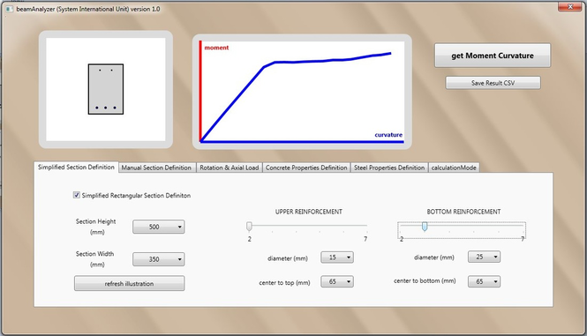Viewport: 587px width, 336px height.
Task: Click the beamAnalyzer app icon in title bar
Action: coord(9,9)
